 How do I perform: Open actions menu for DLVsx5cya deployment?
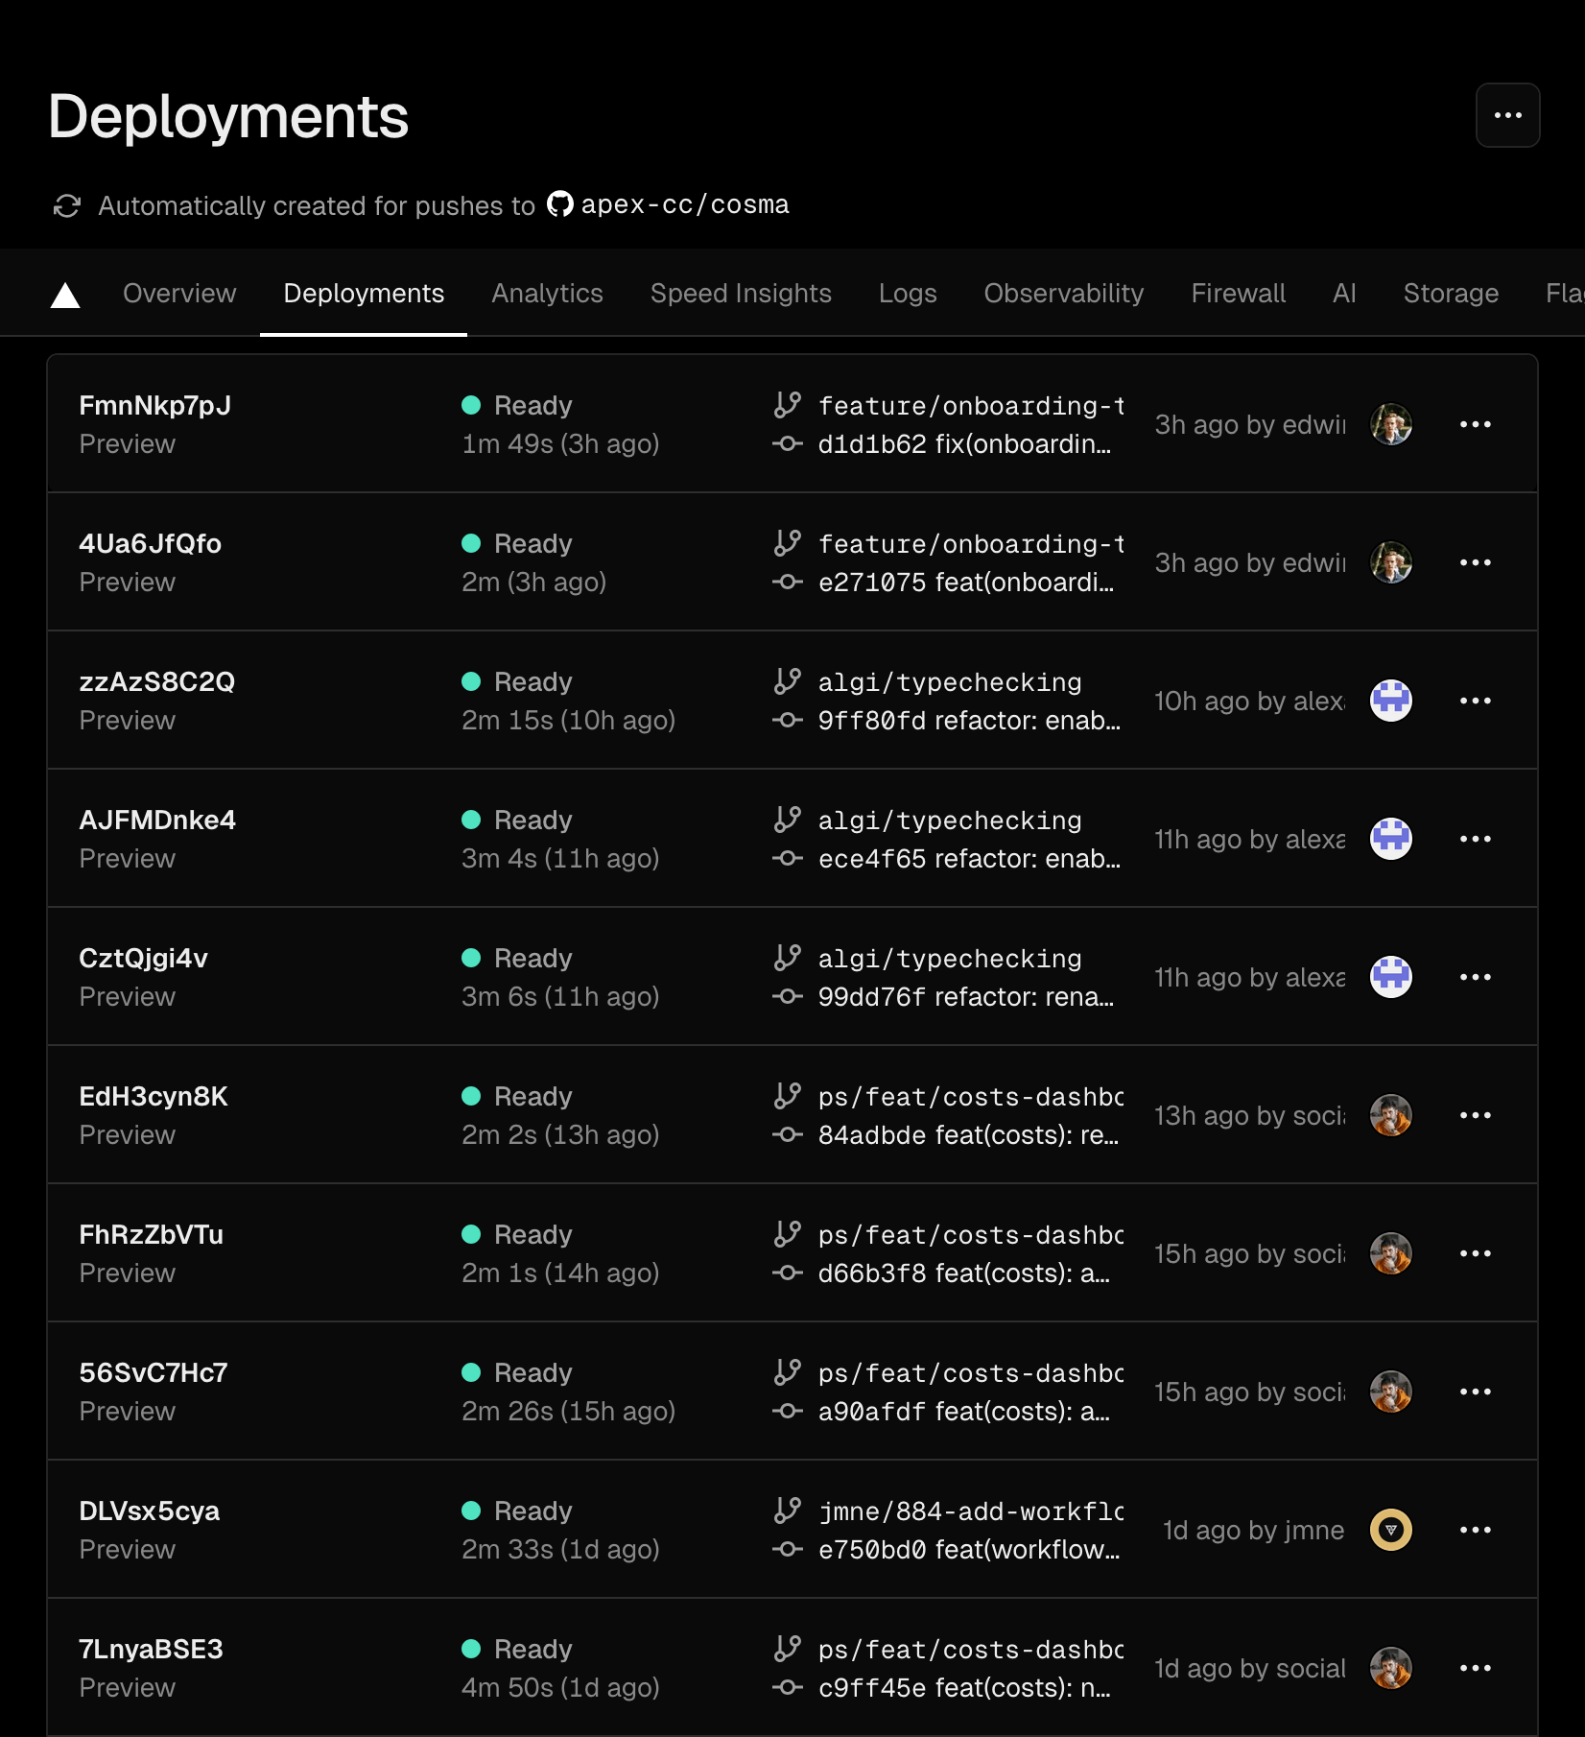pyautogui.click(x=1475, y=1530)
